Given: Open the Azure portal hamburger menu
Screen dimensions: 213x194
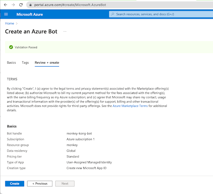Looking at the screenshot, I should 6,14.
